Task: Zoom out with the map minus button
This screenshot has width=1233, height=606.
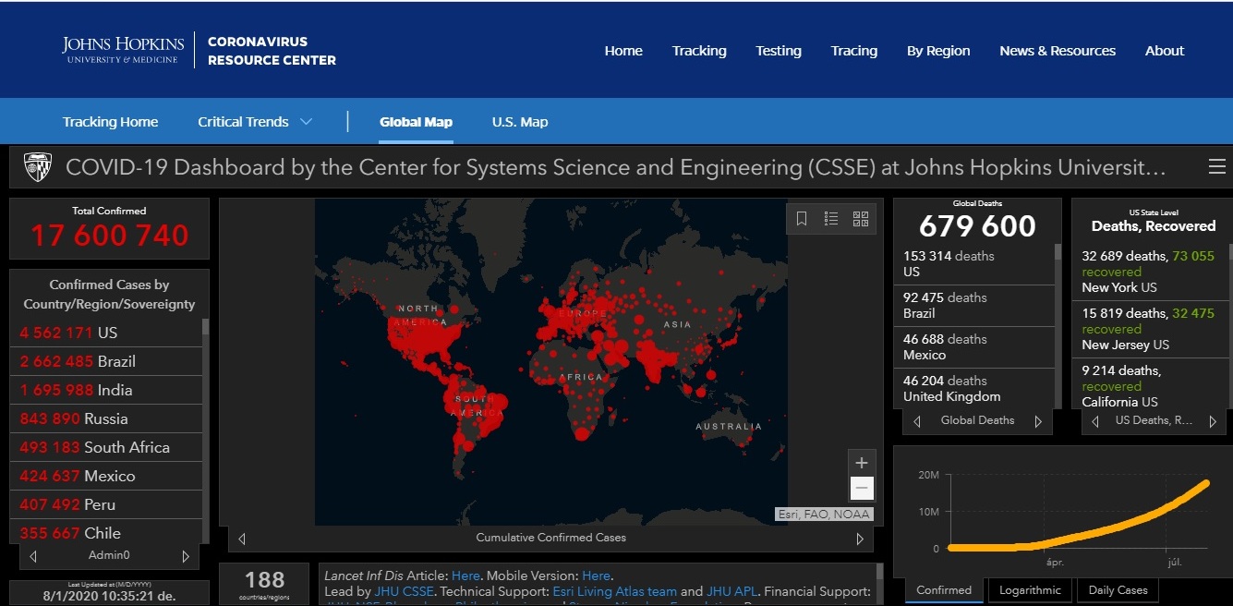Action: tap(862, 488)
